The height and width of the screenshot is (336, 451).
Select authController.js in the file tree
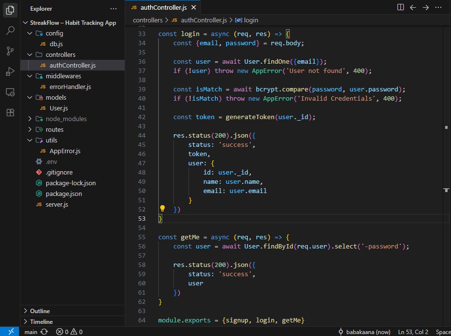(x=73, y=66)
